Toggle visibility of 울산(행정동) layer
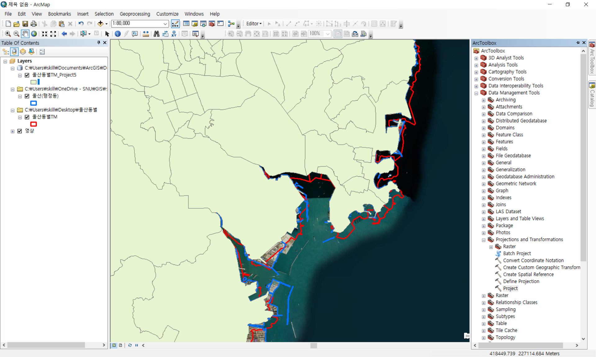This screenshot has width=596, height=357. [27, 96]
